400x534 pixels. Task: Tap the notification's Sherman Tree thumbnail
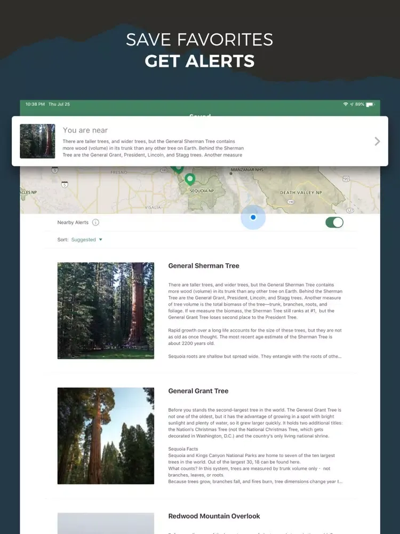coord(37,141)
